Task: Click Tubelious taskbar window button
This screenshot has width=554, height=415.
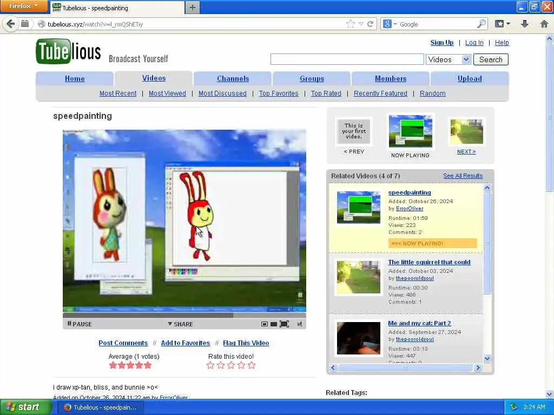Action: (100, 407)
